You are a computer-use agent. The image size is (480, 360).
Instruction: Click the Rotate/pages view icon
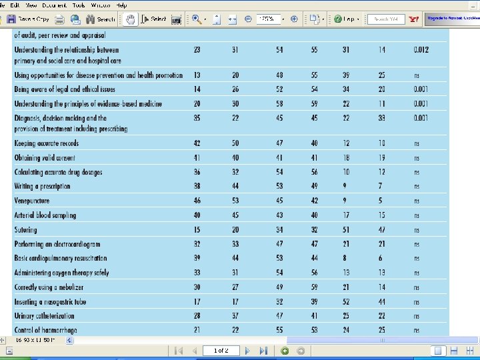(x=315, y=19)
